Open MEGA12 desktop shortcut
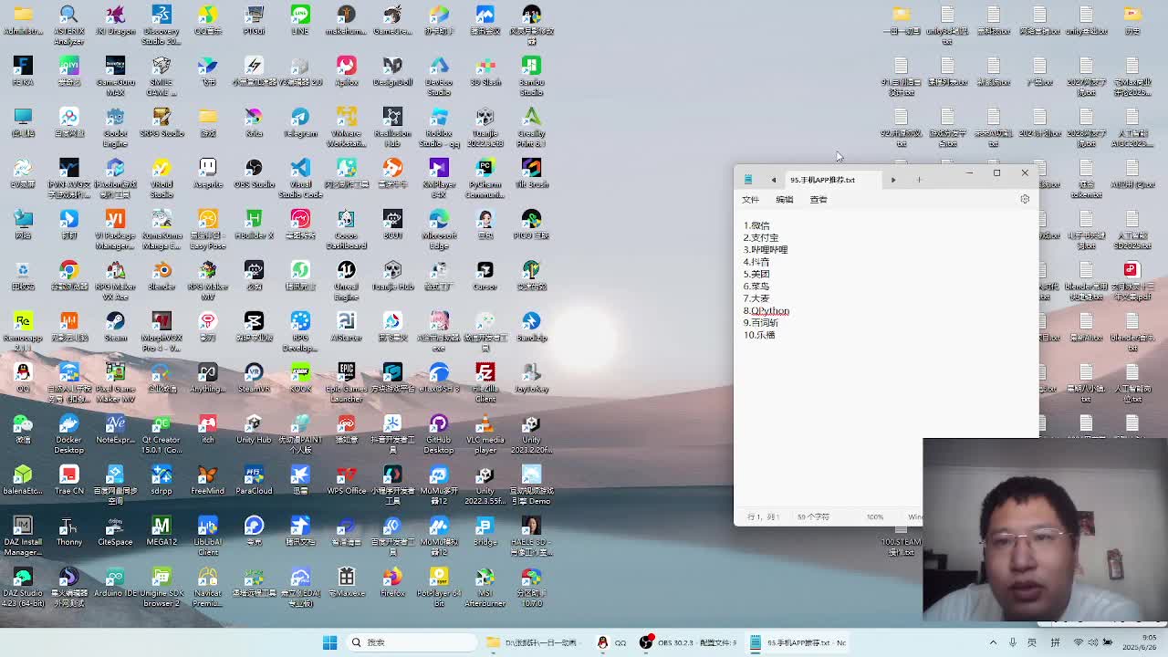 point(162,531)
